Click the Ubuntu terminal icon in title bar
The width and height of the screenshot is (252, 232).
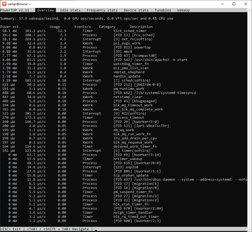[x=4, y=4]
